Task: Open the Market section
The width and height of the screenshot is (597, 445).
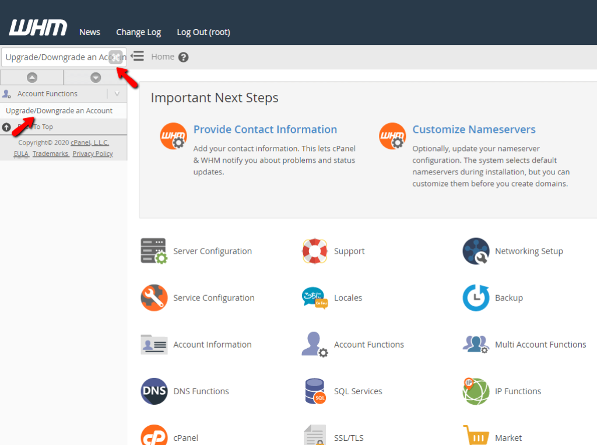Action: click(x=508, y=437)
